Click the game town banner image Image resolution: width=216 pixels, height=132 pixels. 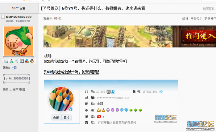[x=108, y=37]
